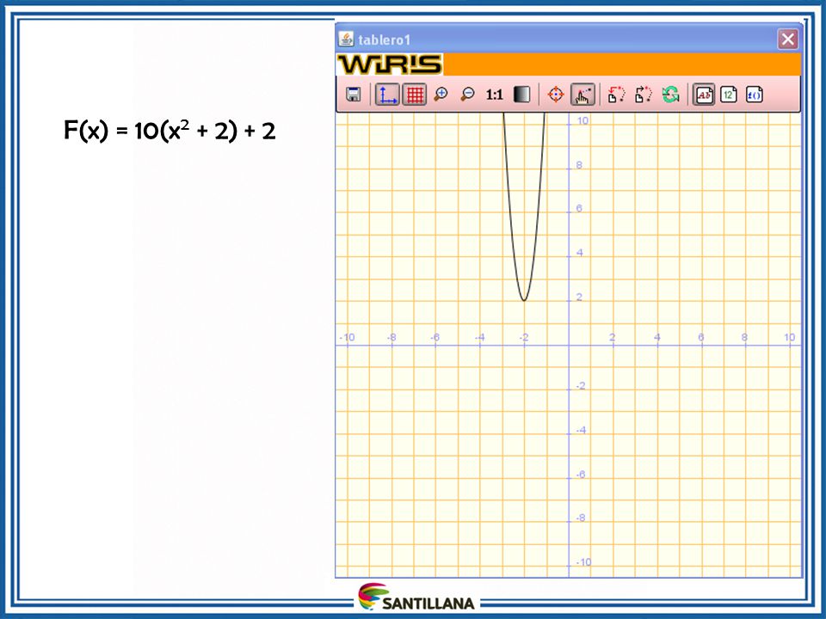Toggle the Ab text labels button
This screenshot has width=826, height=619.
pos(704,95)
